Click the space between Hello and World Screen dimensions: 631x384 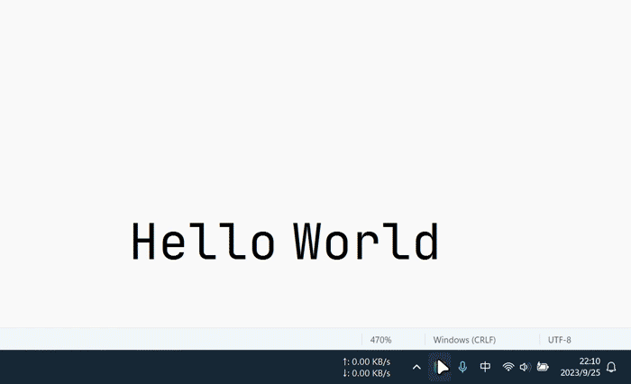click(x=284, y=242)
